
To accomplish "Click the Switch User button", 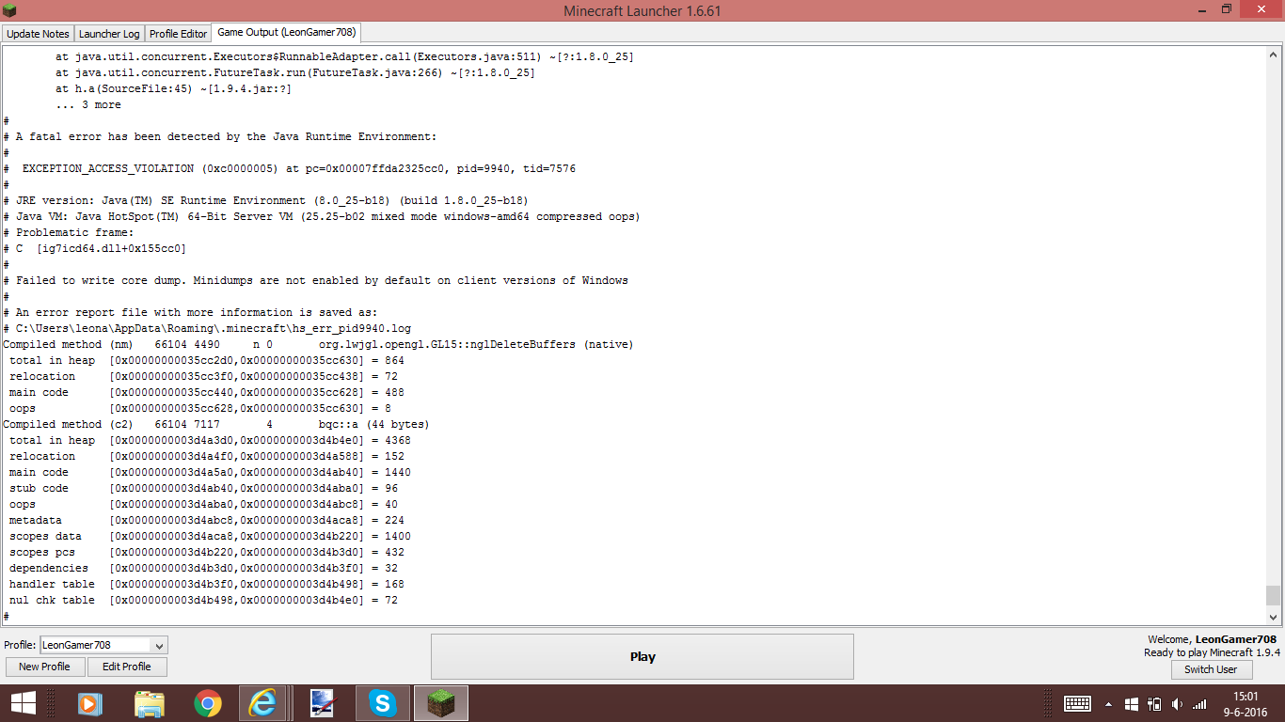I will (x=1211, y=669).
